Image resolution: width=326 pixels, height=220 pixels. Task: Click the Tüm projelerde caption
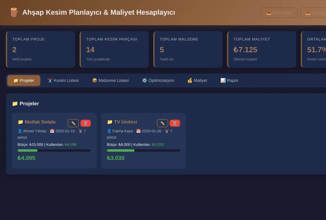click(x=98, y=59)
